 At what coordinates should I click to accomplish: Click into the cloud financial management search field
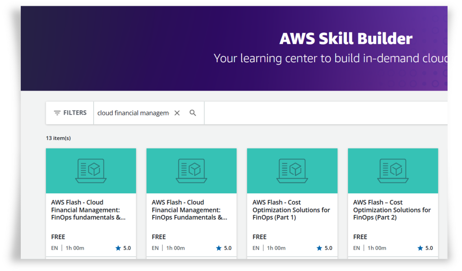point(133,113)
